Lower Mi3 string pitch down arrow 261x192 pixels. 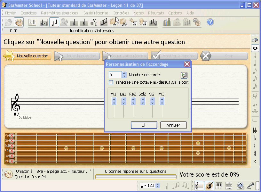click(x=162, y=103)
